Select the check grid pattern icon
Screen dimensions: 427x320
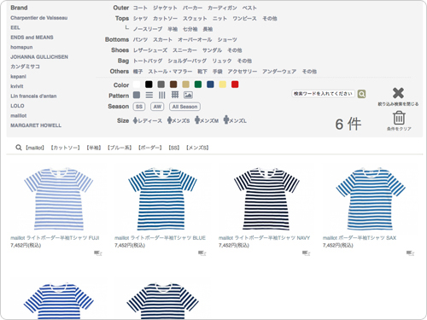point(175,95)
